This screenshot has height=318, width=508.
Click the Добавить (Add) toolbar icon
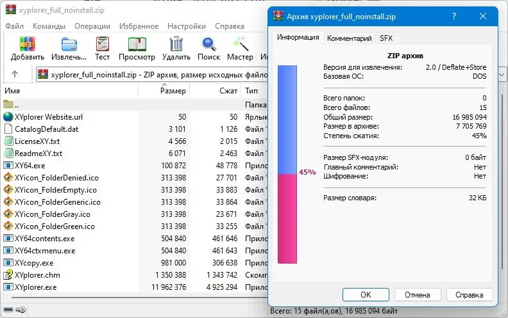click(27, 44)
